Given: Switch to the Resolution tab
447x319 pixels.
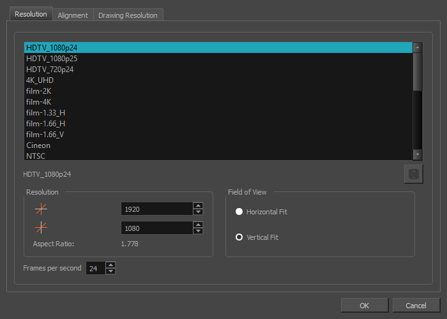Looking at the screenshot, I should click(x=31, y=14).
